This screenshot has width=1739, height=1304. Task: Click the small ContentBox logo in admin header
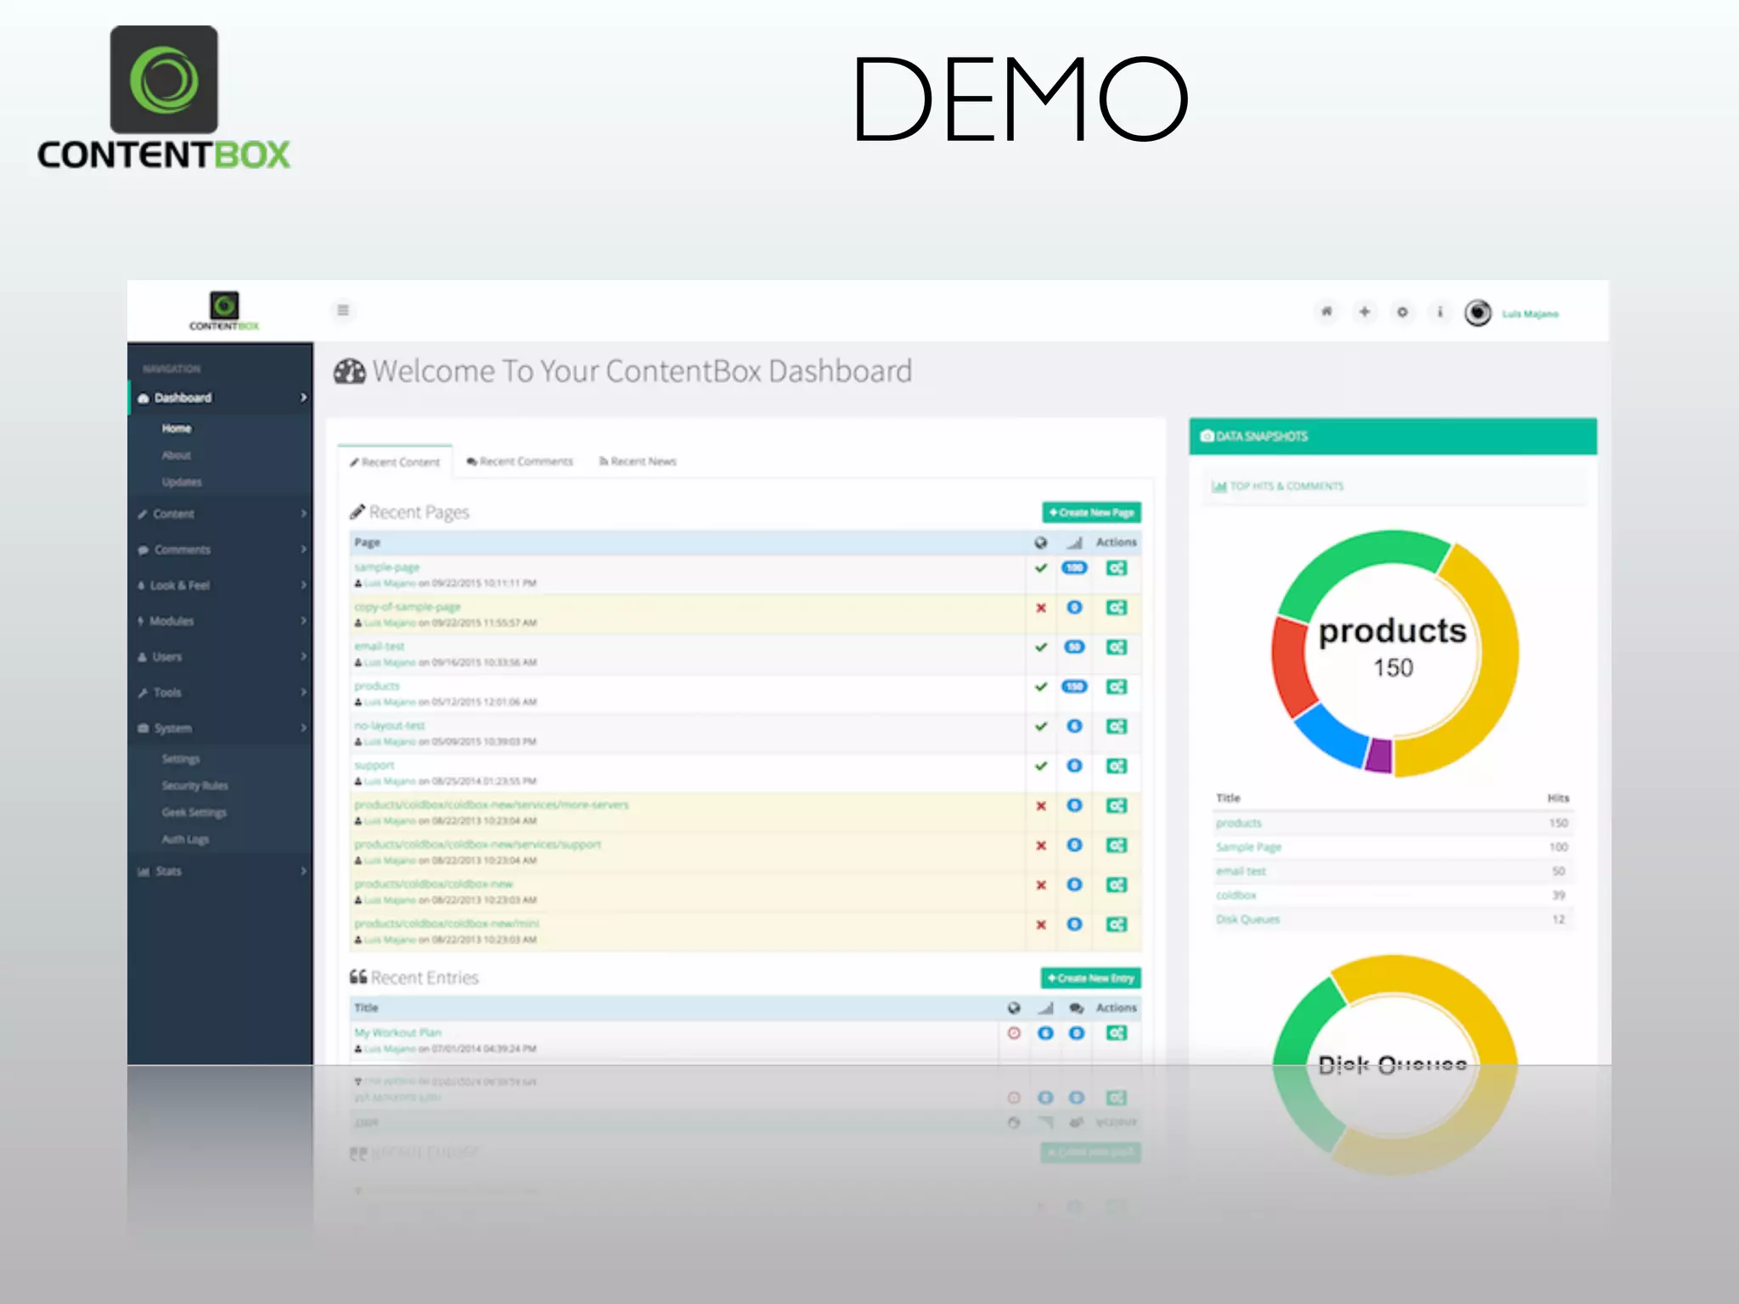click(x=224, y=311)
